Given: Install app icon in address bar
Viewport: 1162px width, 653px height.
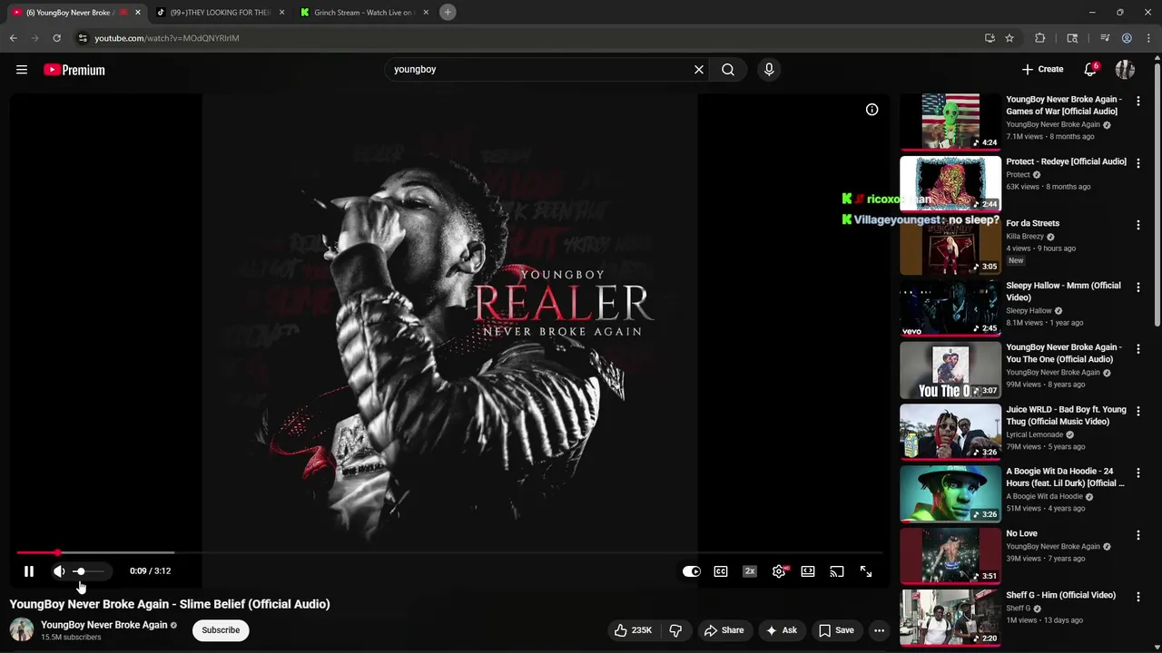Looking at the screenshot, I should coord(990,38).
